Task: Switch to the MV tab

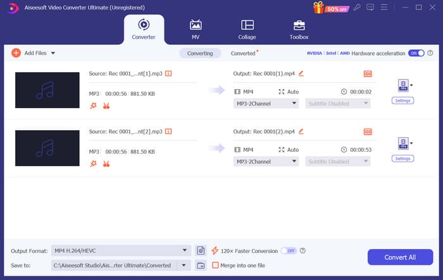Action: 196,30
